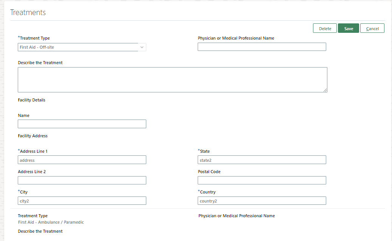Focus the State input containing state2

tap(262, 160)
